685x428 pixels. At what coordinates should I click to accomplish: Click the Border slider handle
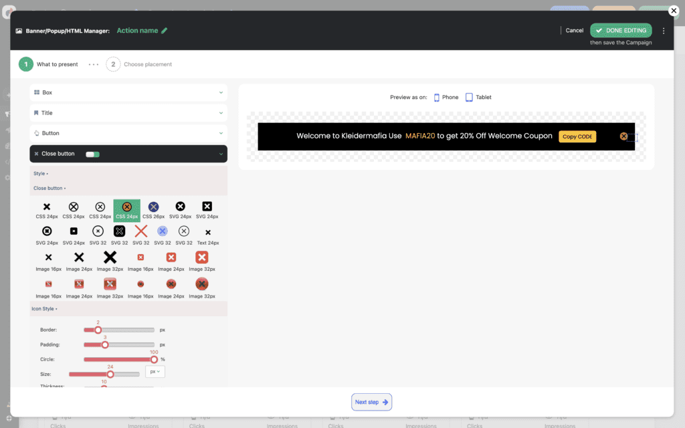(x=98, y=330)
